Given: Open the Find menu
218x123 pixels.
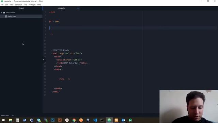Looking at the screenshot, I should (25, 4).
